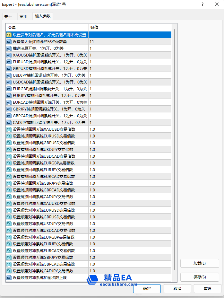Screen dimensions: 224x298
Task: Open the 常用 tab
Action: pyautogui.click(x=23, y=17)
